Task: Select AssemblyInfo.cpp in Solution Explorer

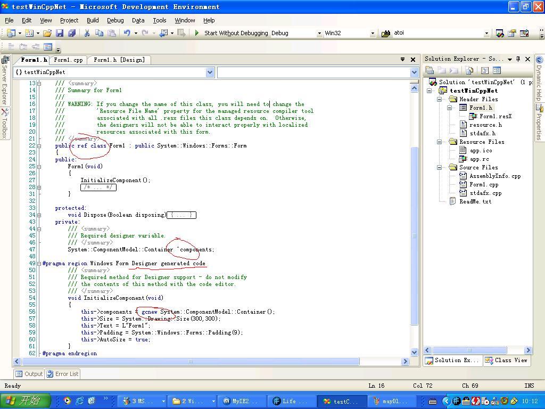Action: point(494,176)
